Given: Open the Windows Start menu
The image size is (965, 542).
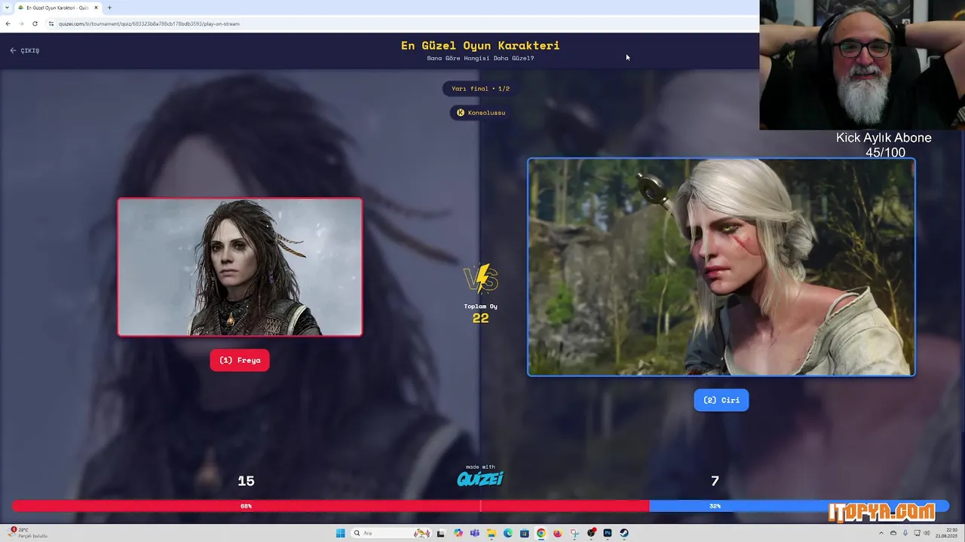Looking at the screenshot, I should point(340,533).
